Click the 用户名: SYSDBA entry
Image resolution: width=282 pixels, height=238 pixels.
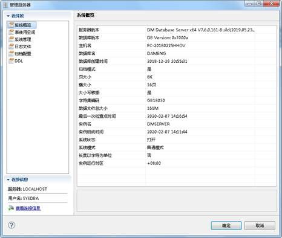tap(24, 198)
